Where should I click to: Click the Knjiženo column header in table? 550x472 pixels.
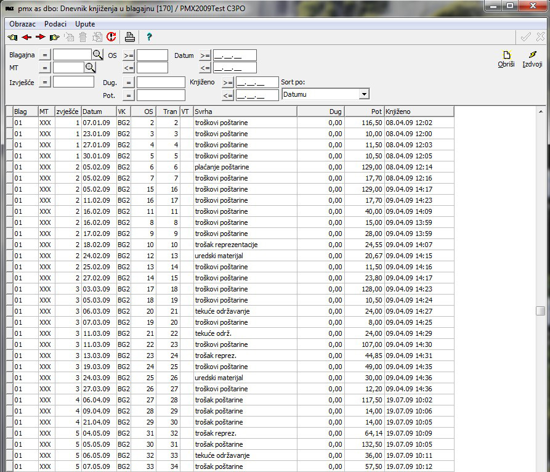(x=419, y=112)
